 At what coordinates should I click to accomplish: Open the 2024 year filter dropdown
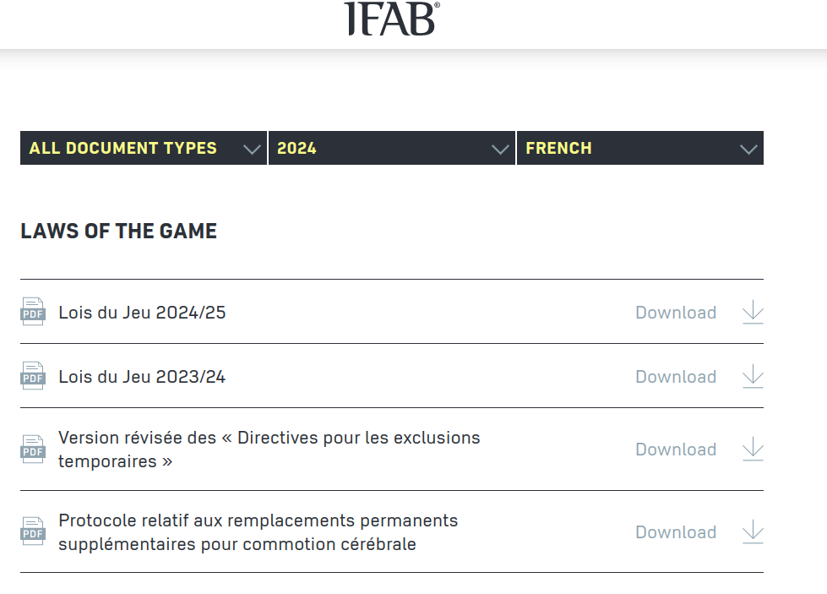pos(391,148)
